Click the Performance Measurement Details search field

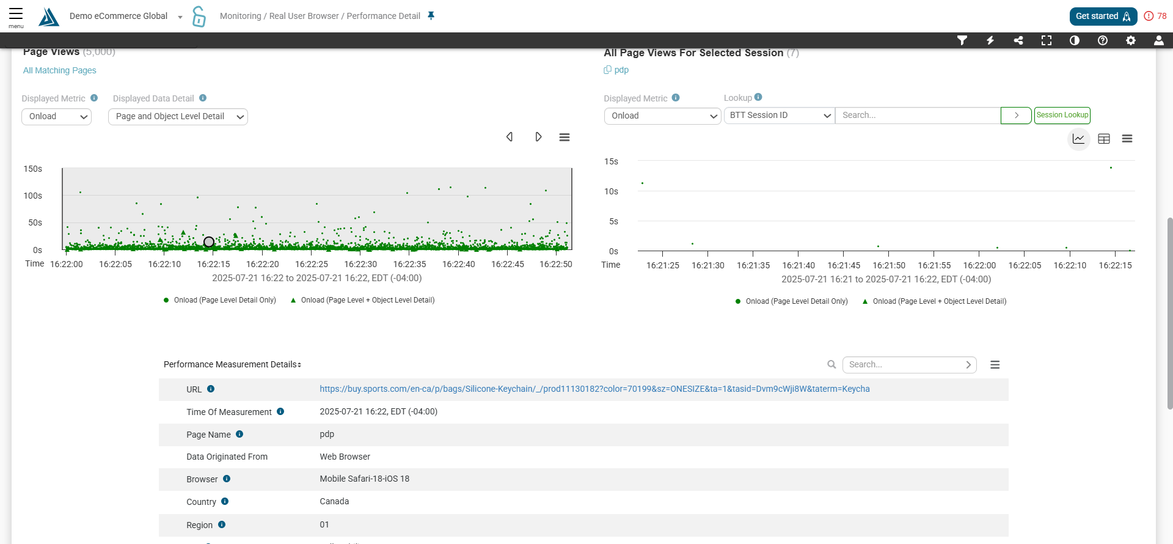pos(903,365)
